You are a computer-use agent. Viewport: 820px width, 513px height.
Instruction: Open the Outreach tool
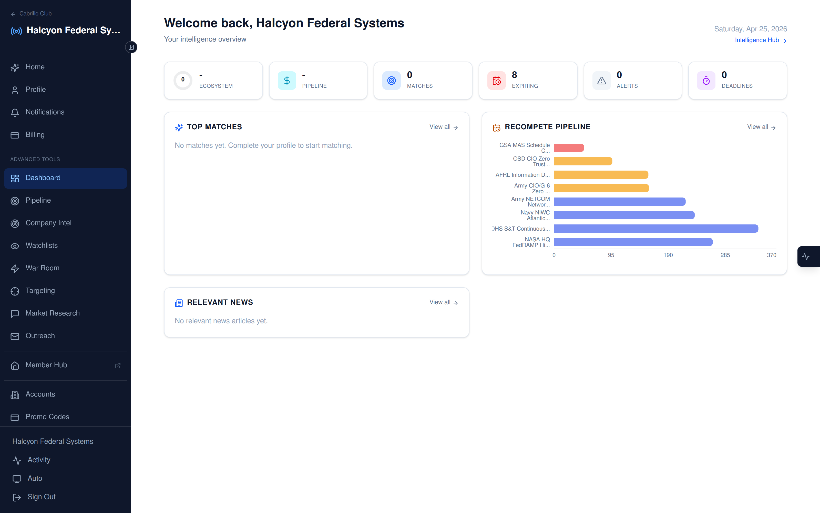pos(40,336)
